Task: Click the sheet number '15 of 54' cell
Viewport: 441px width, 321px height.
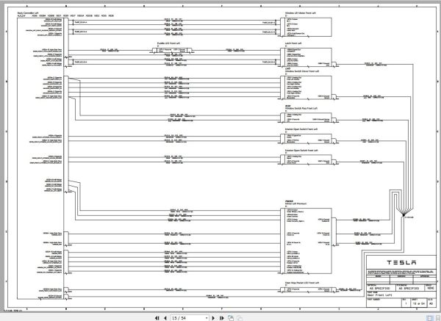Action: click(419, 303)
